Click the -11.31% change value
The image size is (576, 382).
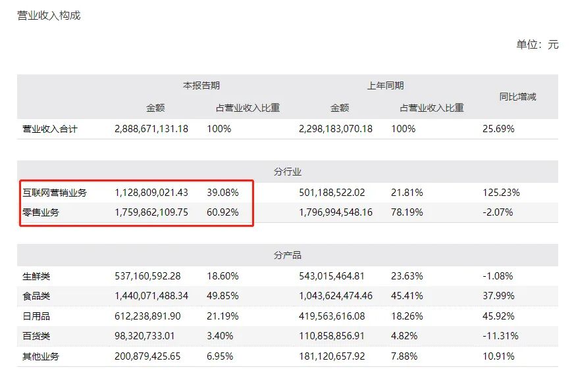pyautogui.click(x=500, y=336)
